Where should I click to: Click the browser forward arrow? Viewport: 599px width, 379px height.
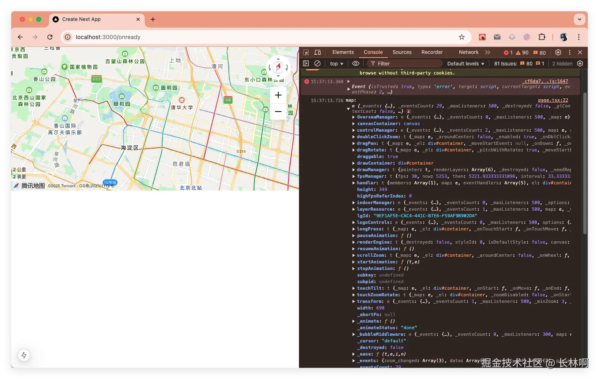35,37
